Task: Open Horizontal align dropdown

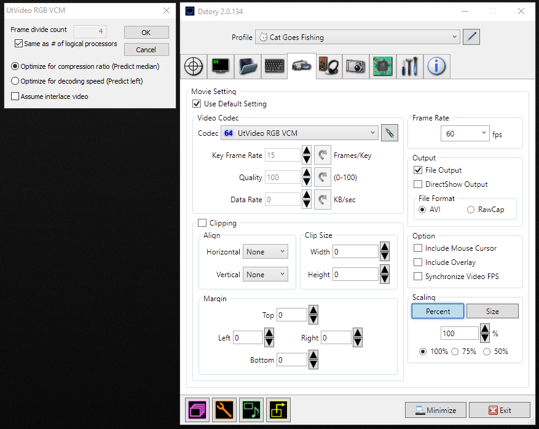Action: tap(266, 251)
